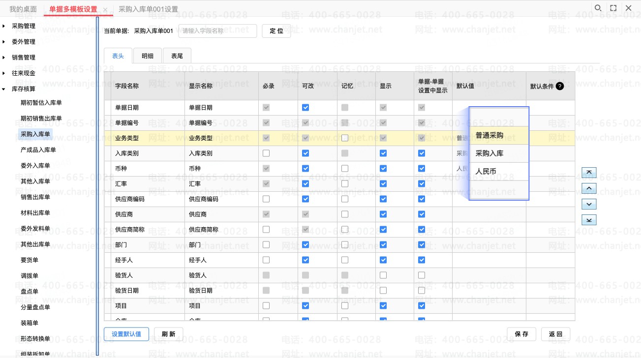Expand the 委外管理 tree node
Viewport: 641px width, 358px height.
pyautogui.click(x=4, y=41)
